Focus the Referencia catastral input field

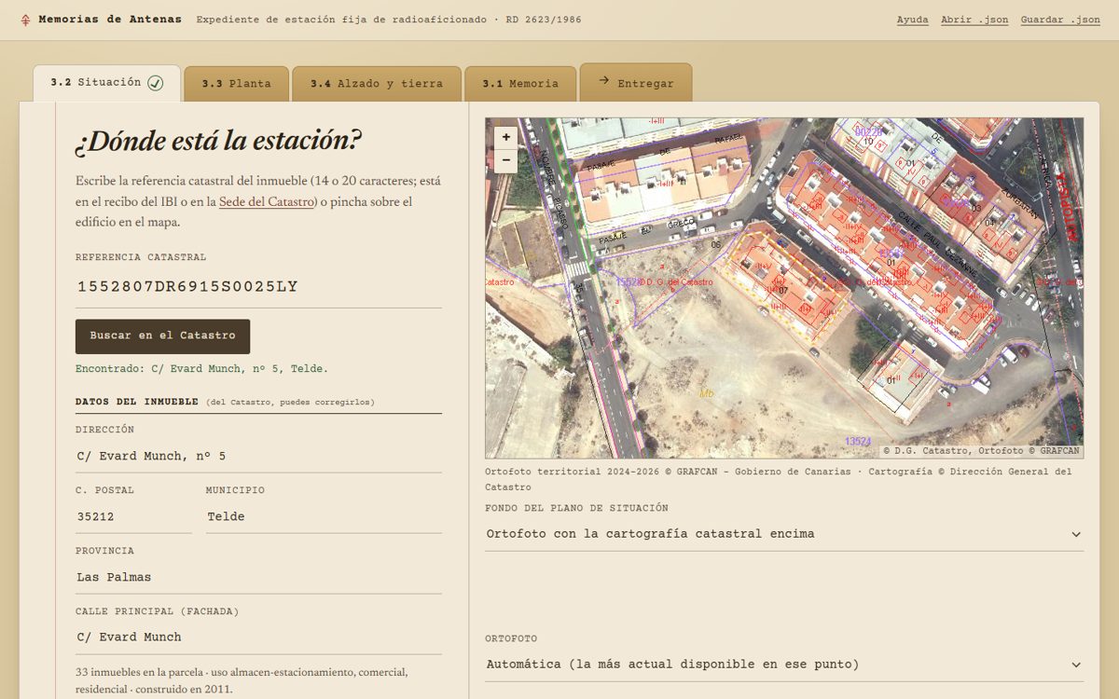click(x=258, y=287)
